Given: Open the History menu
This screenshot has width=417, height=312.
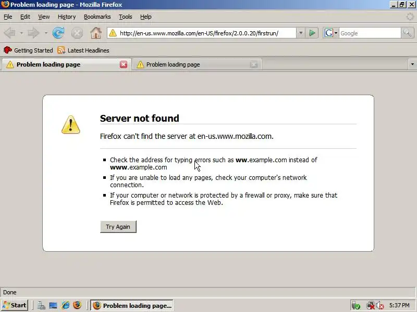Looking at the screenshot, I should (x=67, y=17).
